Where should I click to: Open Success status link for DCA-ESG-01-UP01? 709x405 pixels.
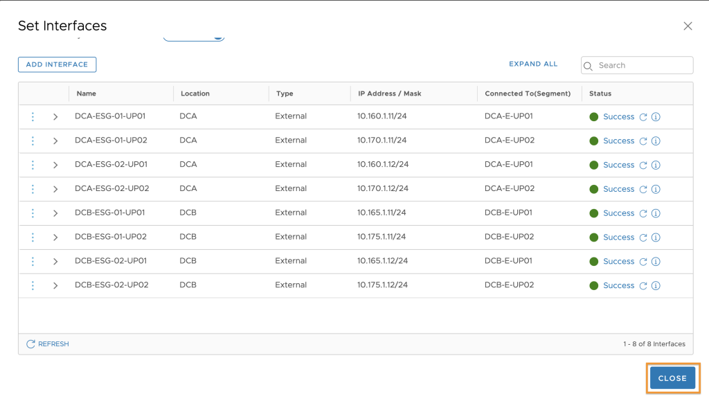coord(618,116)
